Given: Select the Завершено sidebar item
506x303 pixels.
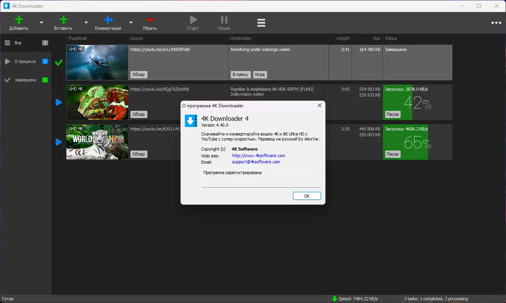Looking at the screenshot, I should pyautogui.click(x=25, y=80).
